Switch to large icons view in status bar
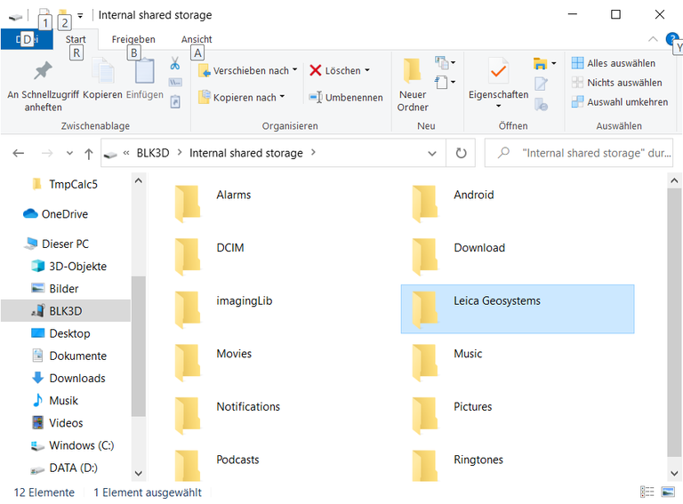The image size is (683, 504). 667,492
